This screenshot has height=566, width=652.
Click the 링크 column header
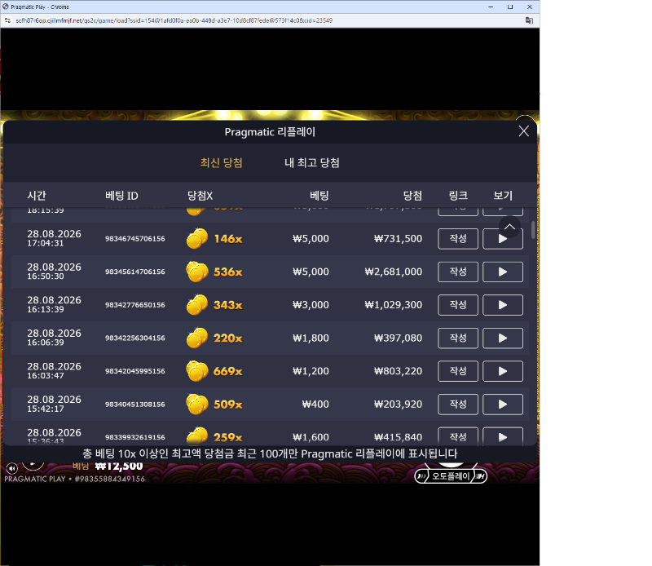pyautogui.click(x=458, y=196)
